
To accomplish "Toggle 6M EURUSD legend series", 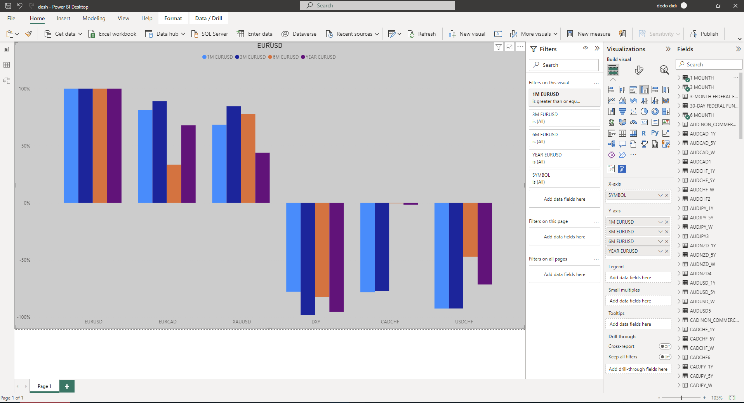I will (283, 57).
